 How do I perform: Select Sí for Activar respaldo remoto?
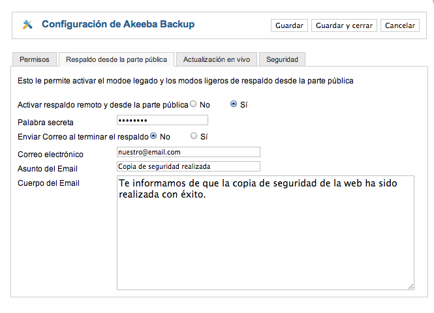tap(234, 104)
